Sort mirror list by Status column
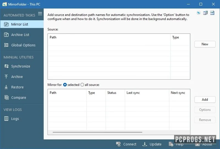This screenshot has height=149, width=220. [115, 93]
